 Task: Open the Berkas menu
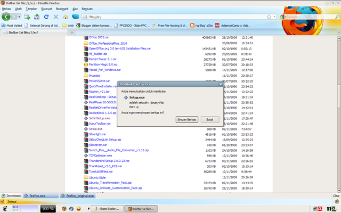6,9
